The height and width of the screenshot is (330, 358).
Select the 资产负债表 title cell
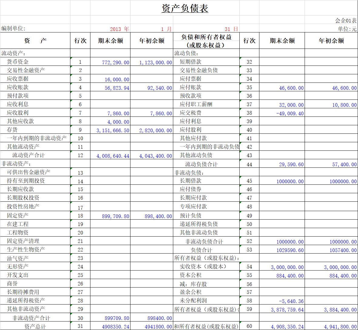pyautogui.click(x=185, y=8)
